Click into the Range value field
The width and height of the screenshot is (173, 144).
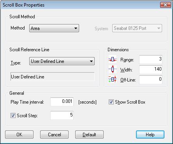151,59
